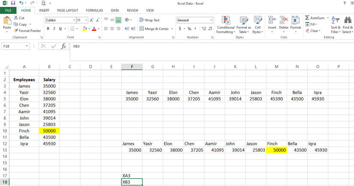Screen dimensions: 354x186
Task: Open the PAGE LAYOUT tab
Action: 67,10
